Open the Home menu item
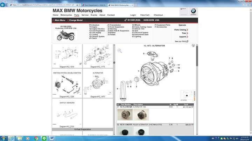This screenshot has width=252, height=141. coord(56,15)
